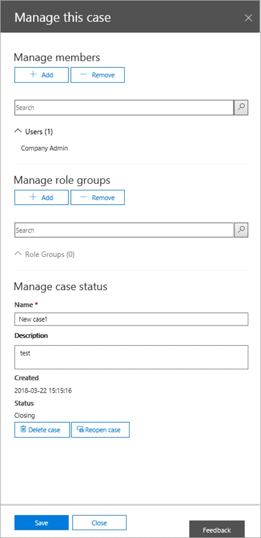Close the Manage this case panel
Screen dimensions: 261x538
click(x=248, y=18)
